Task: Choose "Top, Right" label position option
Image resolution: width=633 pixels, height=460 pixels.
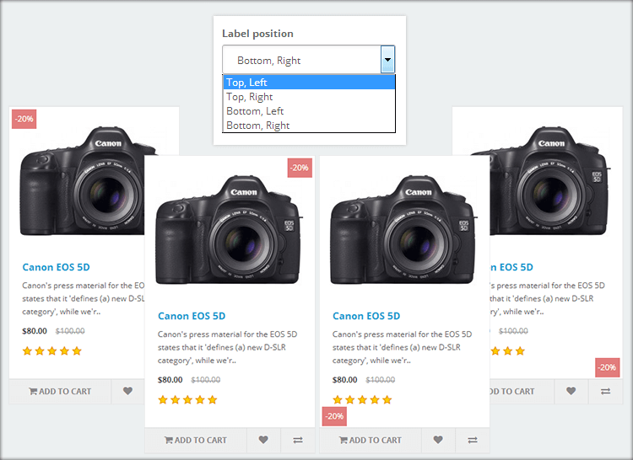Action: click(x=309, y=97)
